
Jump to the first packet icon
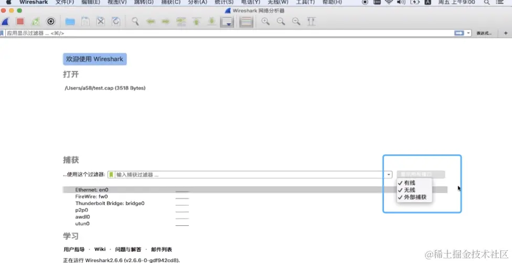tap(196, 22)
